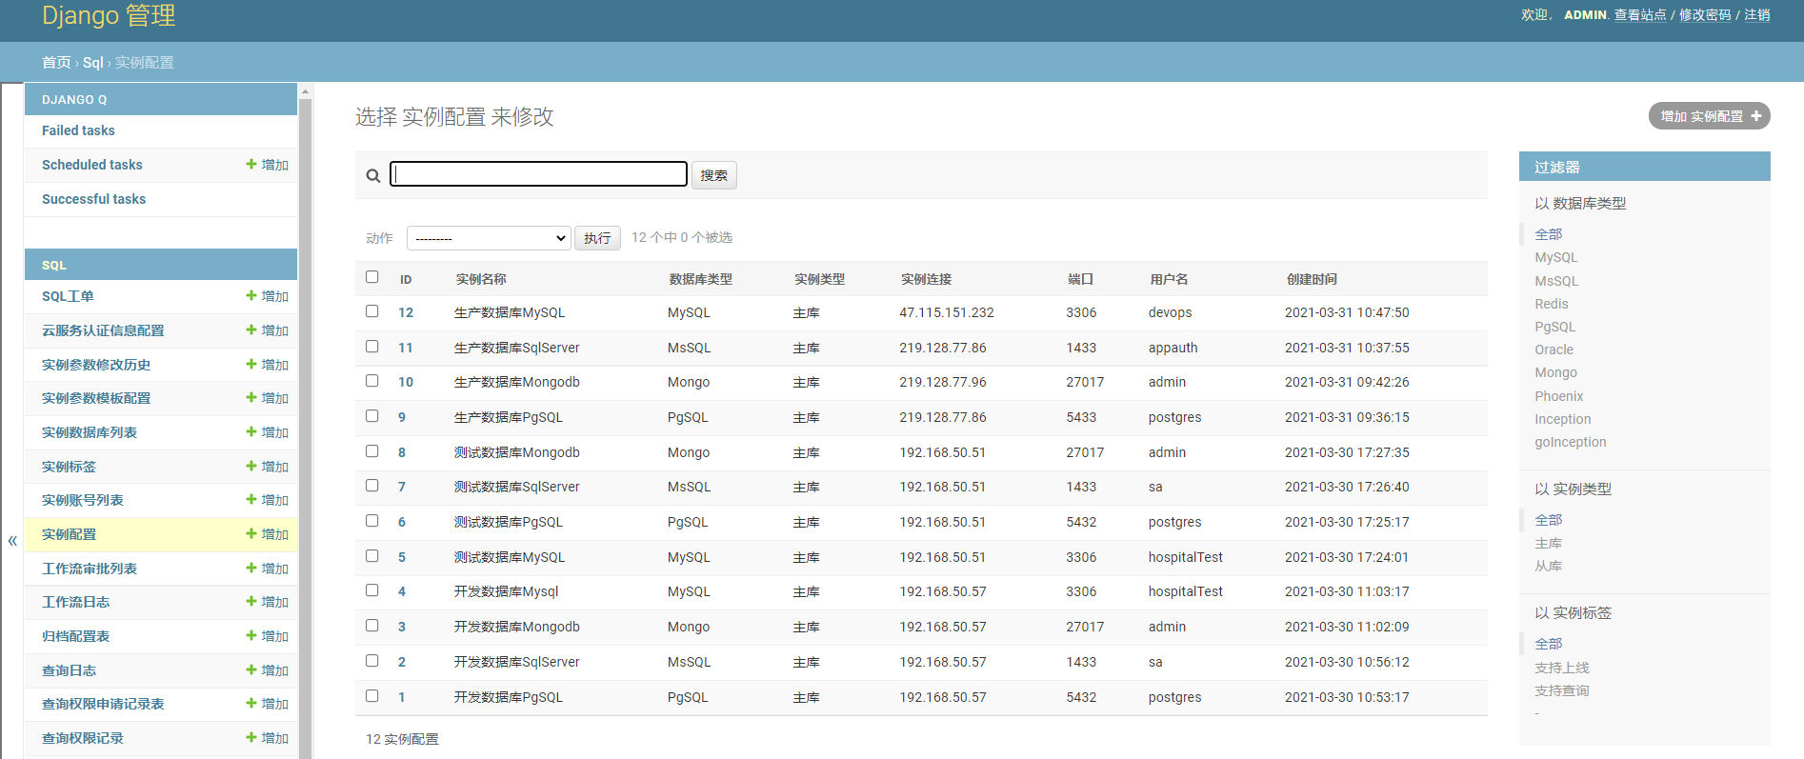
Task: Open 实例账号列表 in the SQL menu
Action: click(83, 500)
